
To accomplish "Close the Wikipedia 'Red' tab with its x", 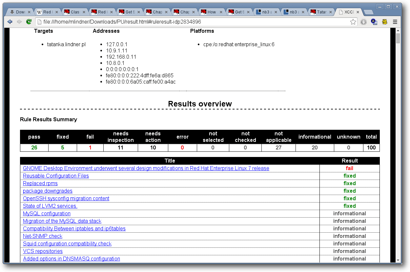I will (x=56, y=12).
